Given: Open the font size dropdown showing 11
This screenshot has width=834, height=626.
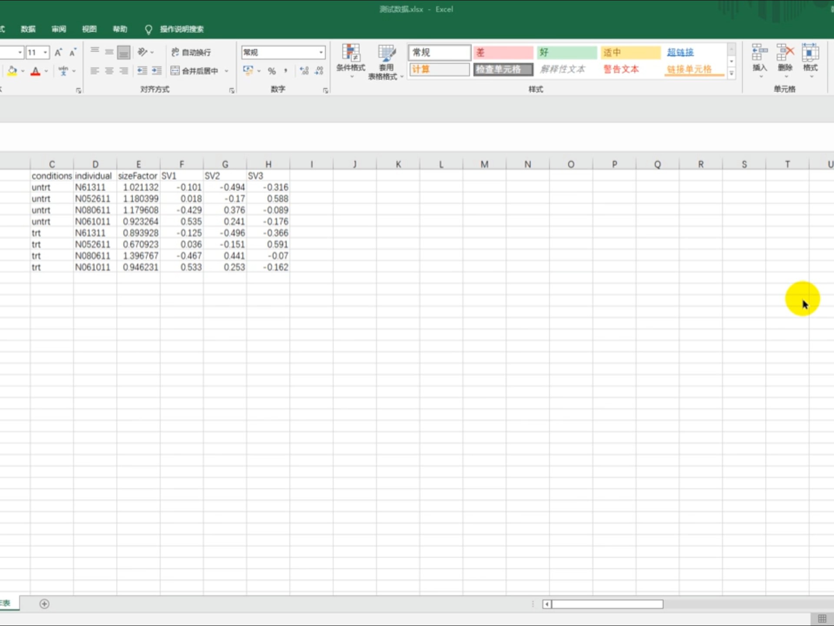Looking at the screenshot, I should pos(45,53).
